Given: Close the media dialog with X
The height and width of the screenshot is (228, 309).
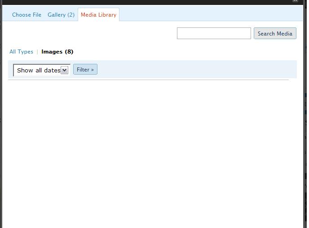Looking at the screenshot, I should coord(295,1).
